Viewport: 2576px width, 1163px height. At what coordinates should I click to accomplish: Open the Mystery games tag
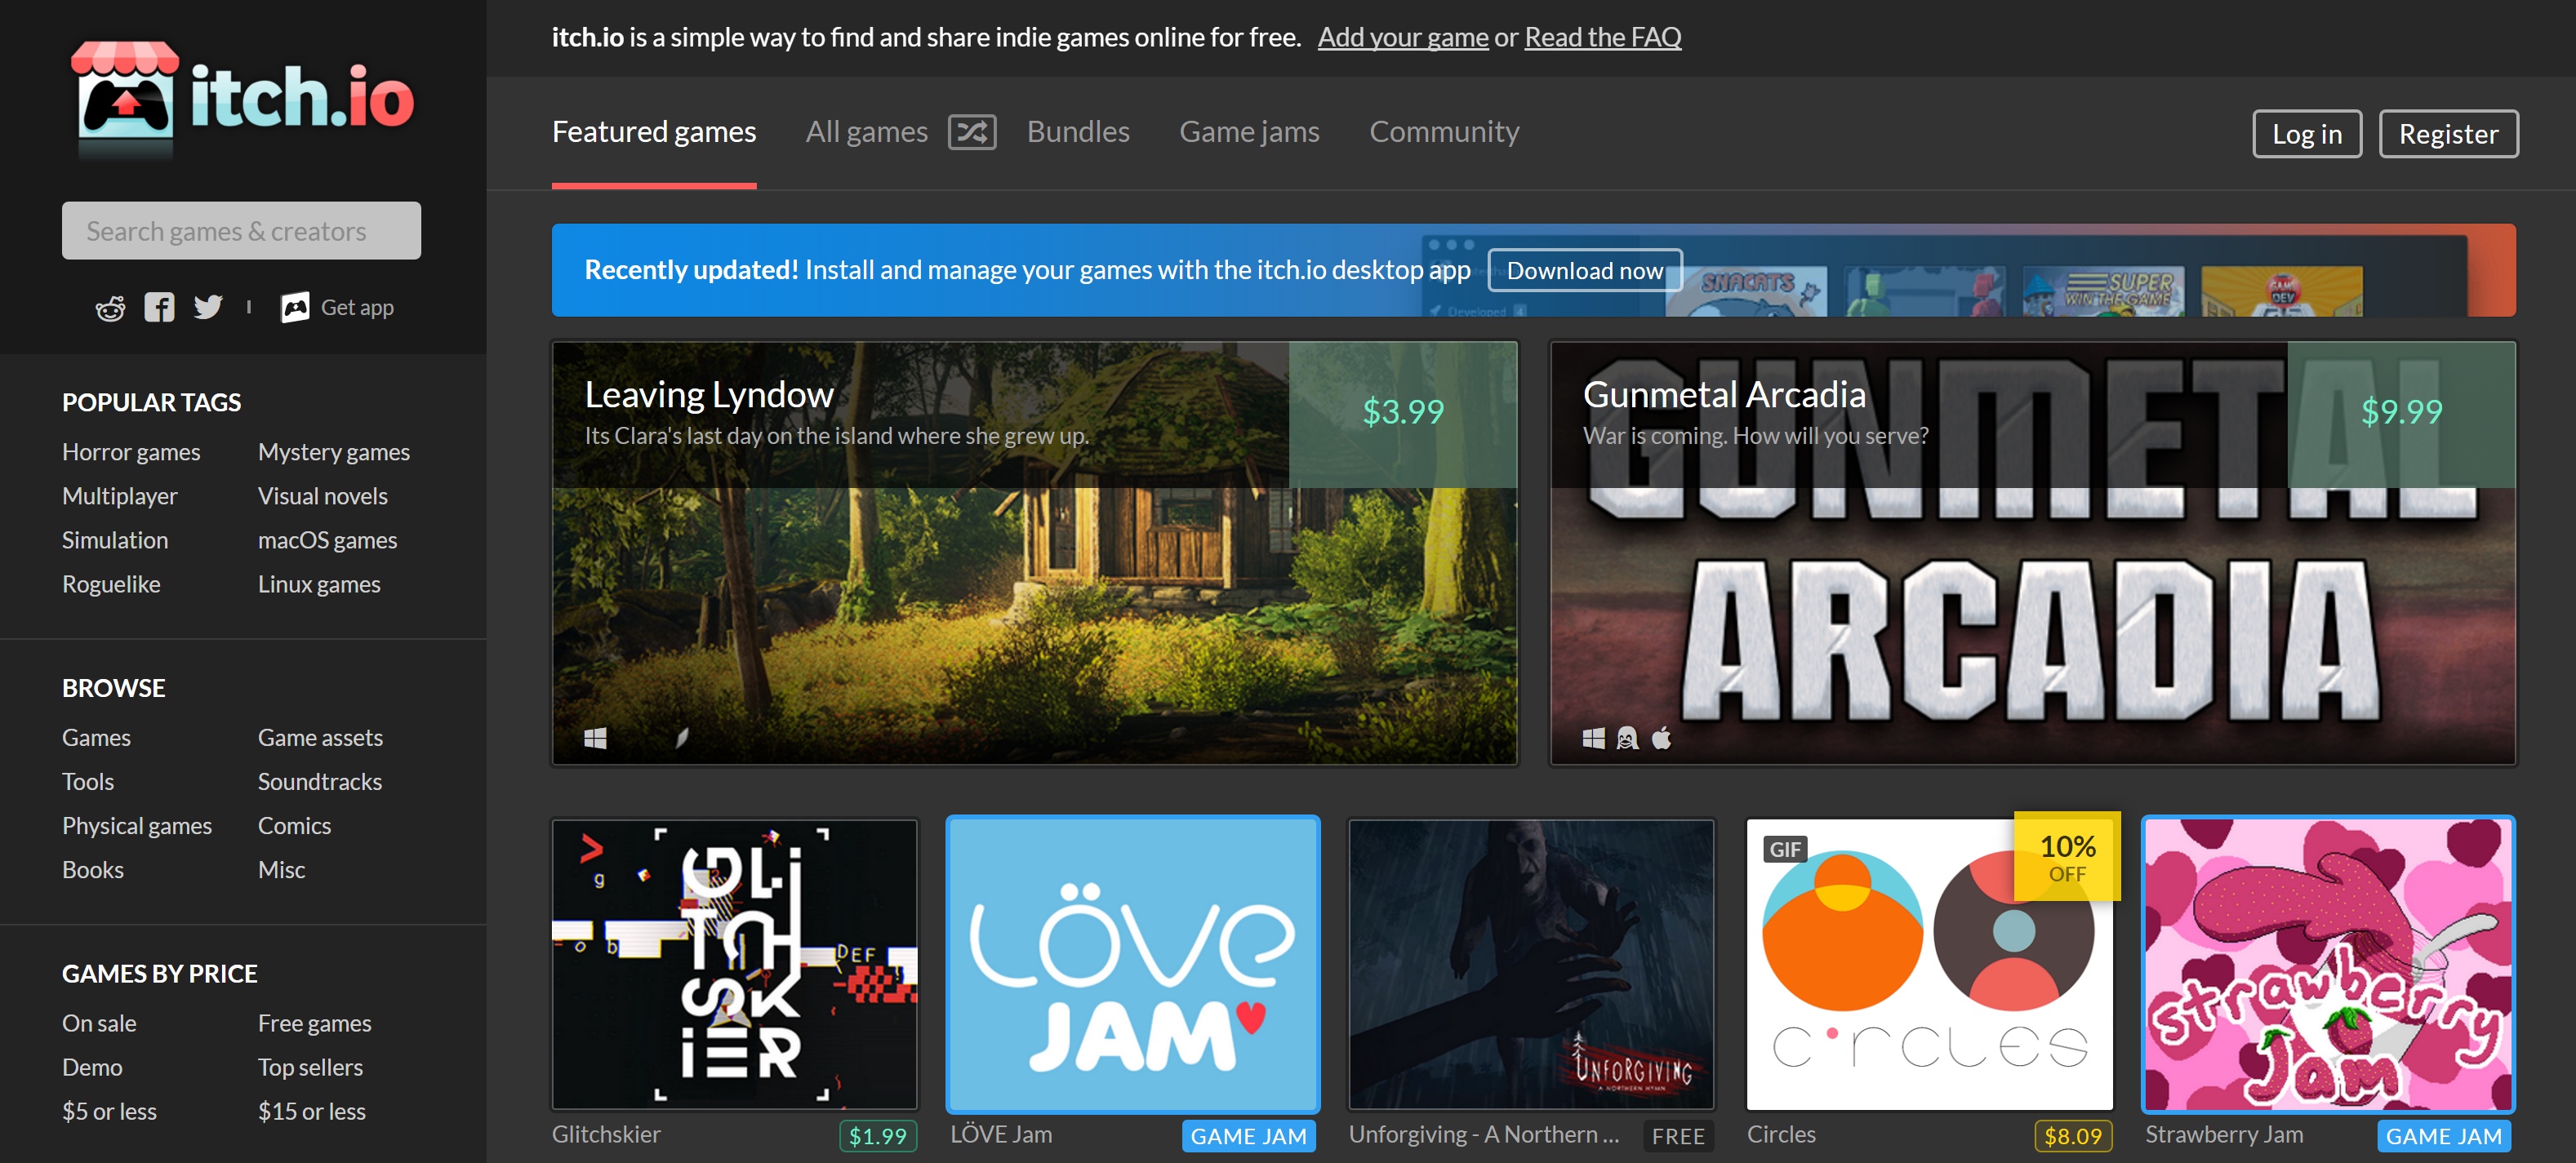(334, 452)
